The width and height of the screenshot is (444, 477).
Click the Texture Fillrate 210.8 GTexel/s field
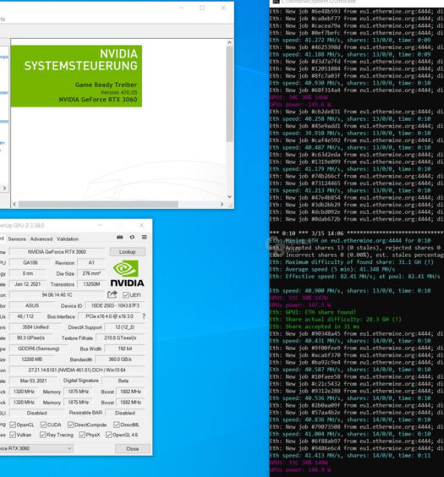pyautogui.click(x=120, y=338)
